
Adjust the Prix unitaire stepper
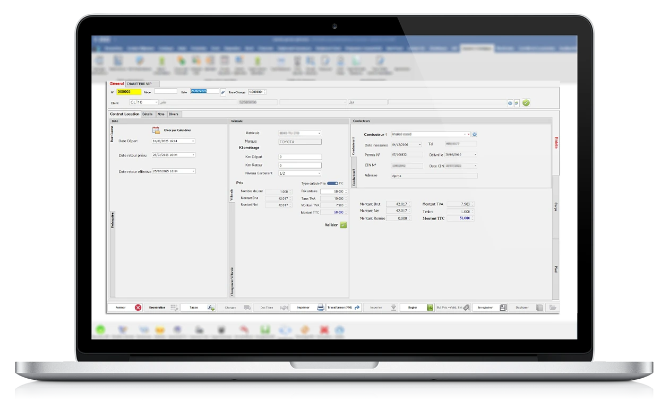[346, 191]
